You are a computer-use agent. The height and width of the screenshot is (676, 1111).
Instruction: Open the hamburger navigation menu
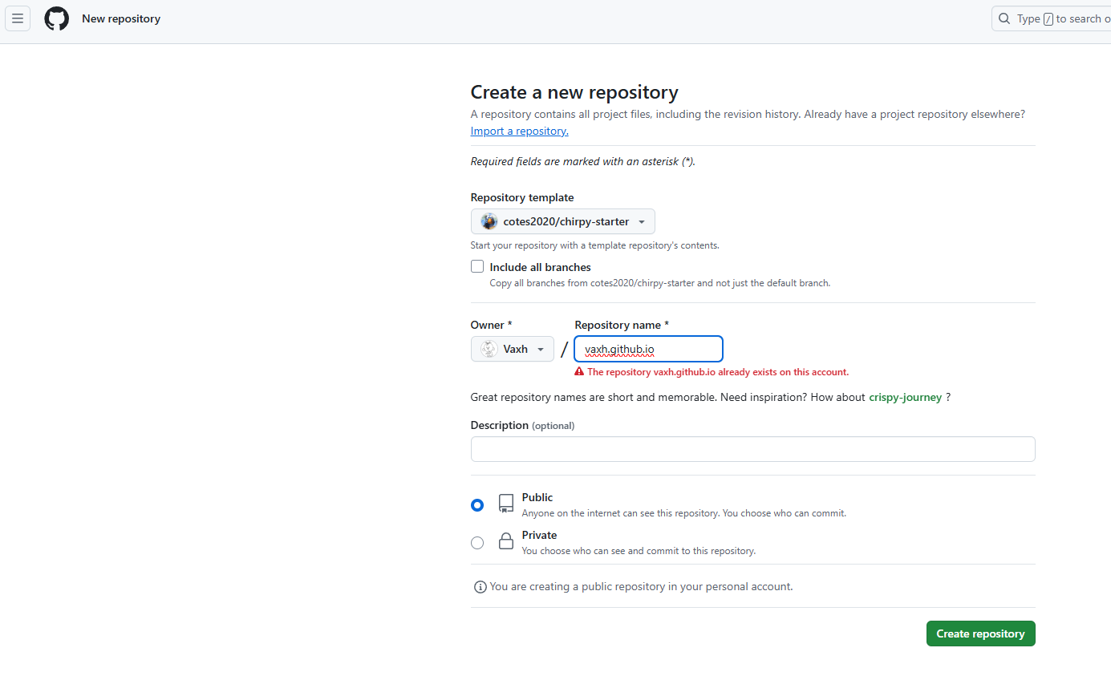18,18
